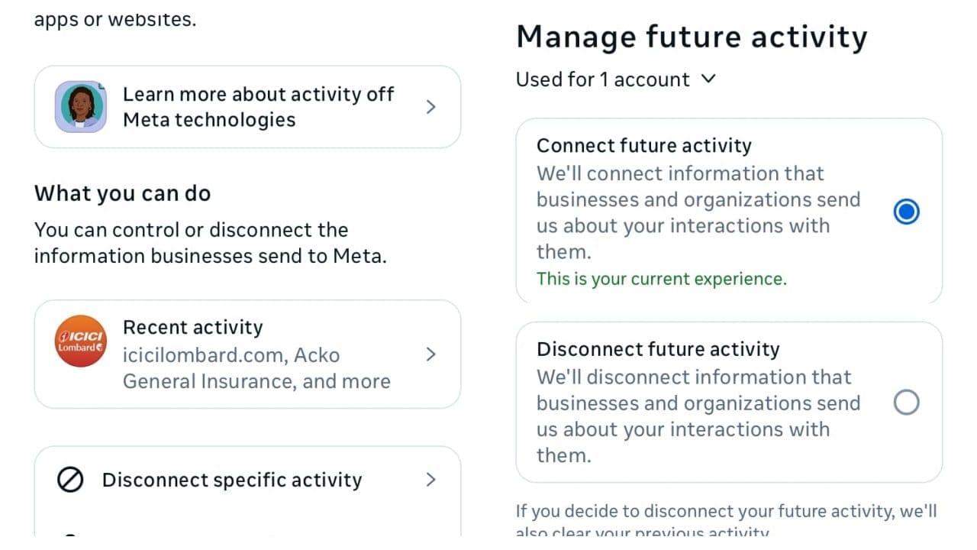The width and height of the screenshot is (977, 550).
Task: Click chevron beside Disconnect specific activity
Action: [430, 480]
